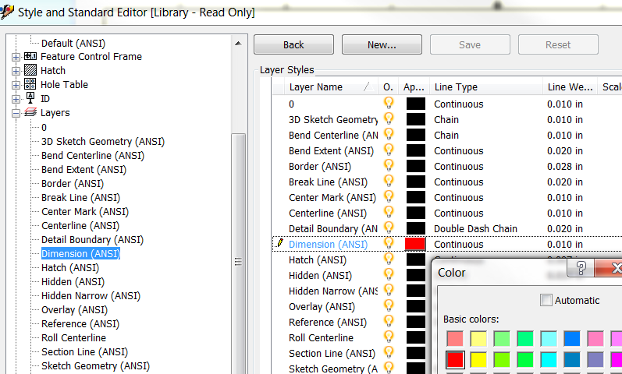Image resolution: width=622 pixels, height=374 pixels.
Task: Select Section Line (ANSI) tree item
Action: point(84,352)
